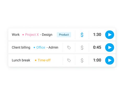Open Office project picker

coord(41,47)
